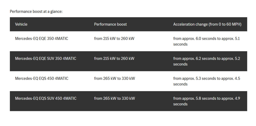Select the 'approx. 4.9' boosted acceleration value
256x126 pixels.
[x=232, y=98]
